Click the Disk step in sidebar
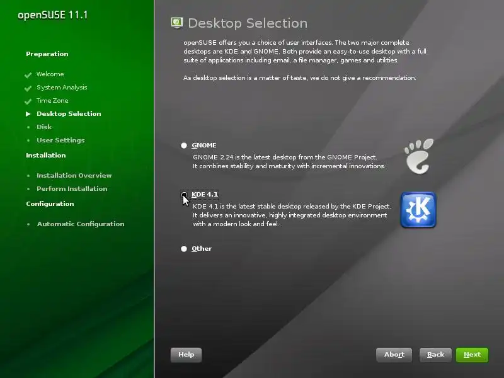The height and width of the screenshot is (378, 504). click(x=44, y=127)
